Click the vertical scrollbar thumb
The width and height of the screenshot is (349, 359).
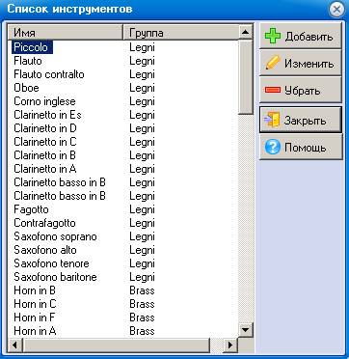(x=246, y=76)
